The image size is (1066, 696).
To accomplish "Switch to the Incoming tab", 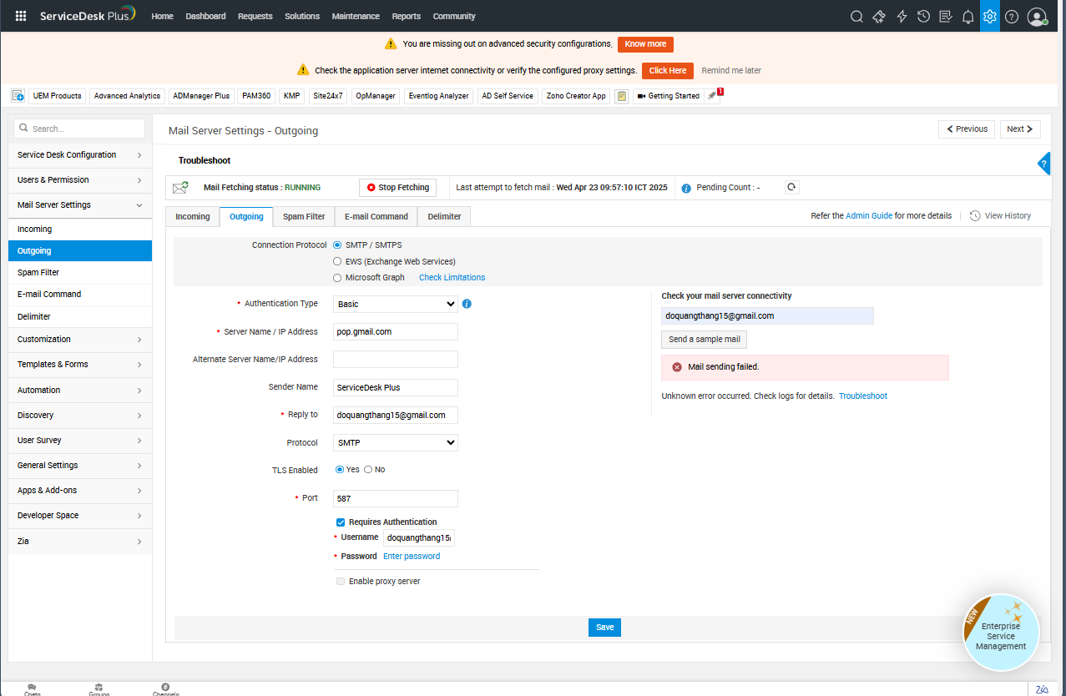I will click(193, 217).
